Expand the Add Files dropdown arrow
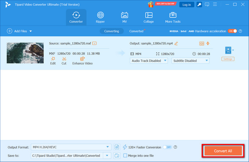The height and width of the screenshot is (162, 249). 31,31
